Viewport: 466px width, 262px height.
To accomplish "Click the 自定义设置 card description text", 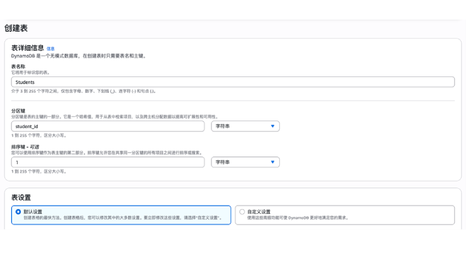I will [297, 218].
